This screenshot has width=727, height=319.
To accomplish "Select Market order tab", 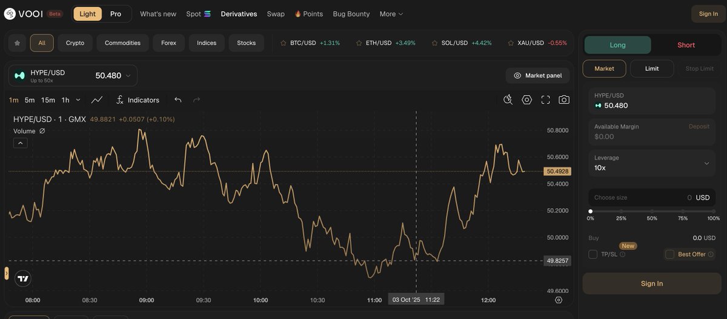I will point(604,69).
